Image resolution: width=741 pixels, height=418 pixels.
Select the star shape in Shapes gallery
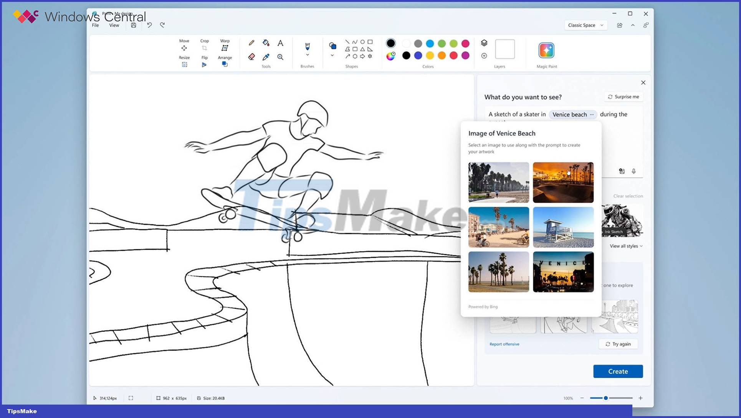pyautogui.click(x=370, y=56)
